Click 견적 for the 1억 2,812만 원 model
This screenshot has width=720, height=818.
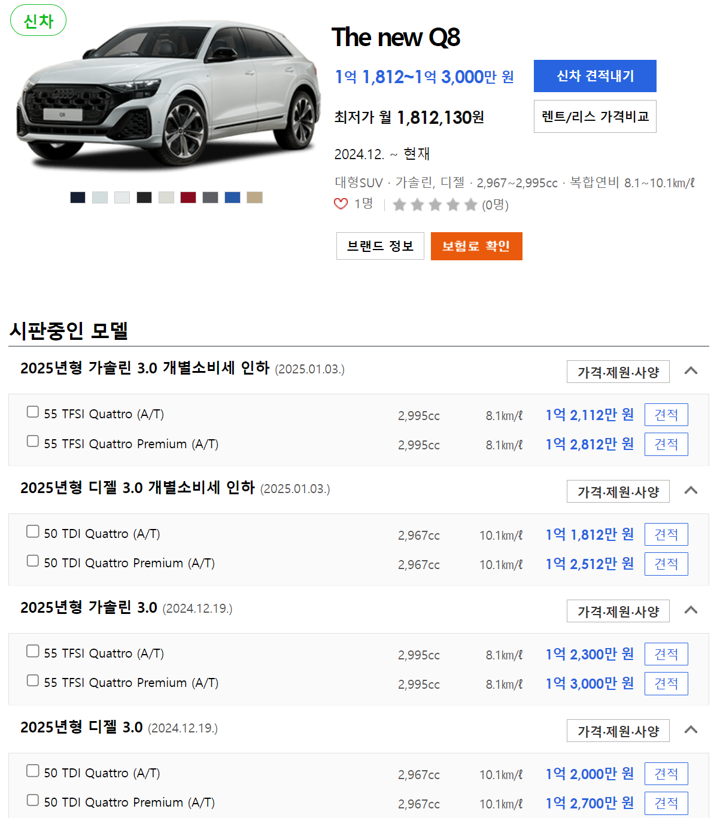coord(666,444)
